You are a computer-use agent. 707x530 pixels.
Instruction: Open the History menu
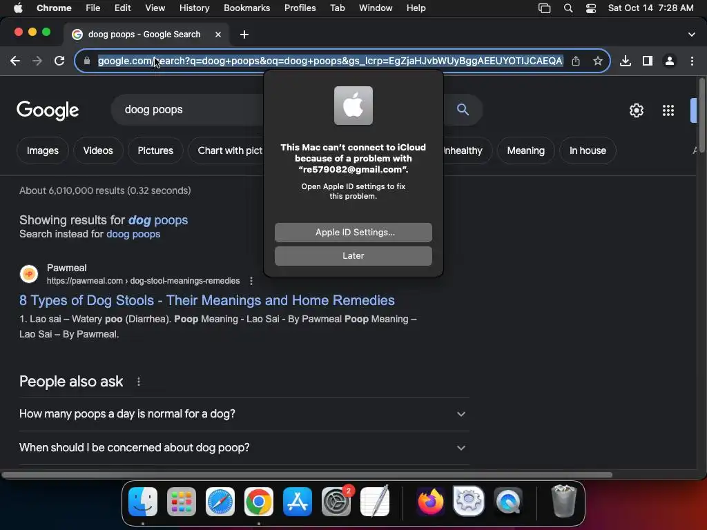click(194, 8)
